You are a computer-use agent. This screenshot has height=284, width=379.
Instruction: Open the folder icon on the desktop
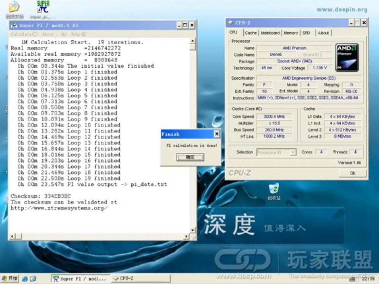pyautogui.click(x=14, y=7)
